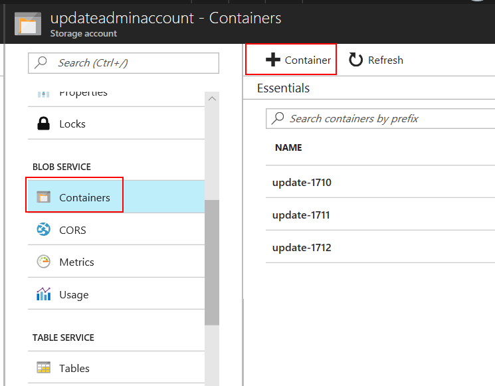Click the NAME column header

[288, 147]
